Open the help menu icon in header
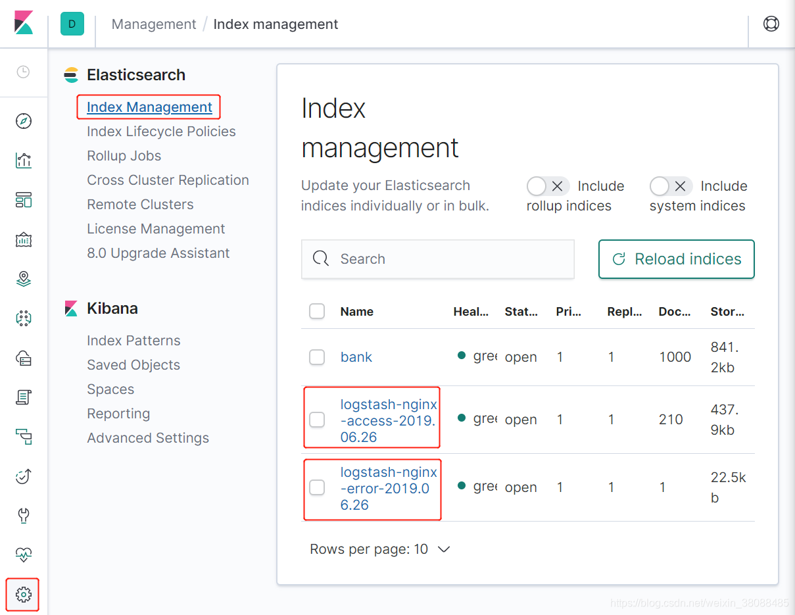This screenshot has width=795, height=615. coord(771,24)
